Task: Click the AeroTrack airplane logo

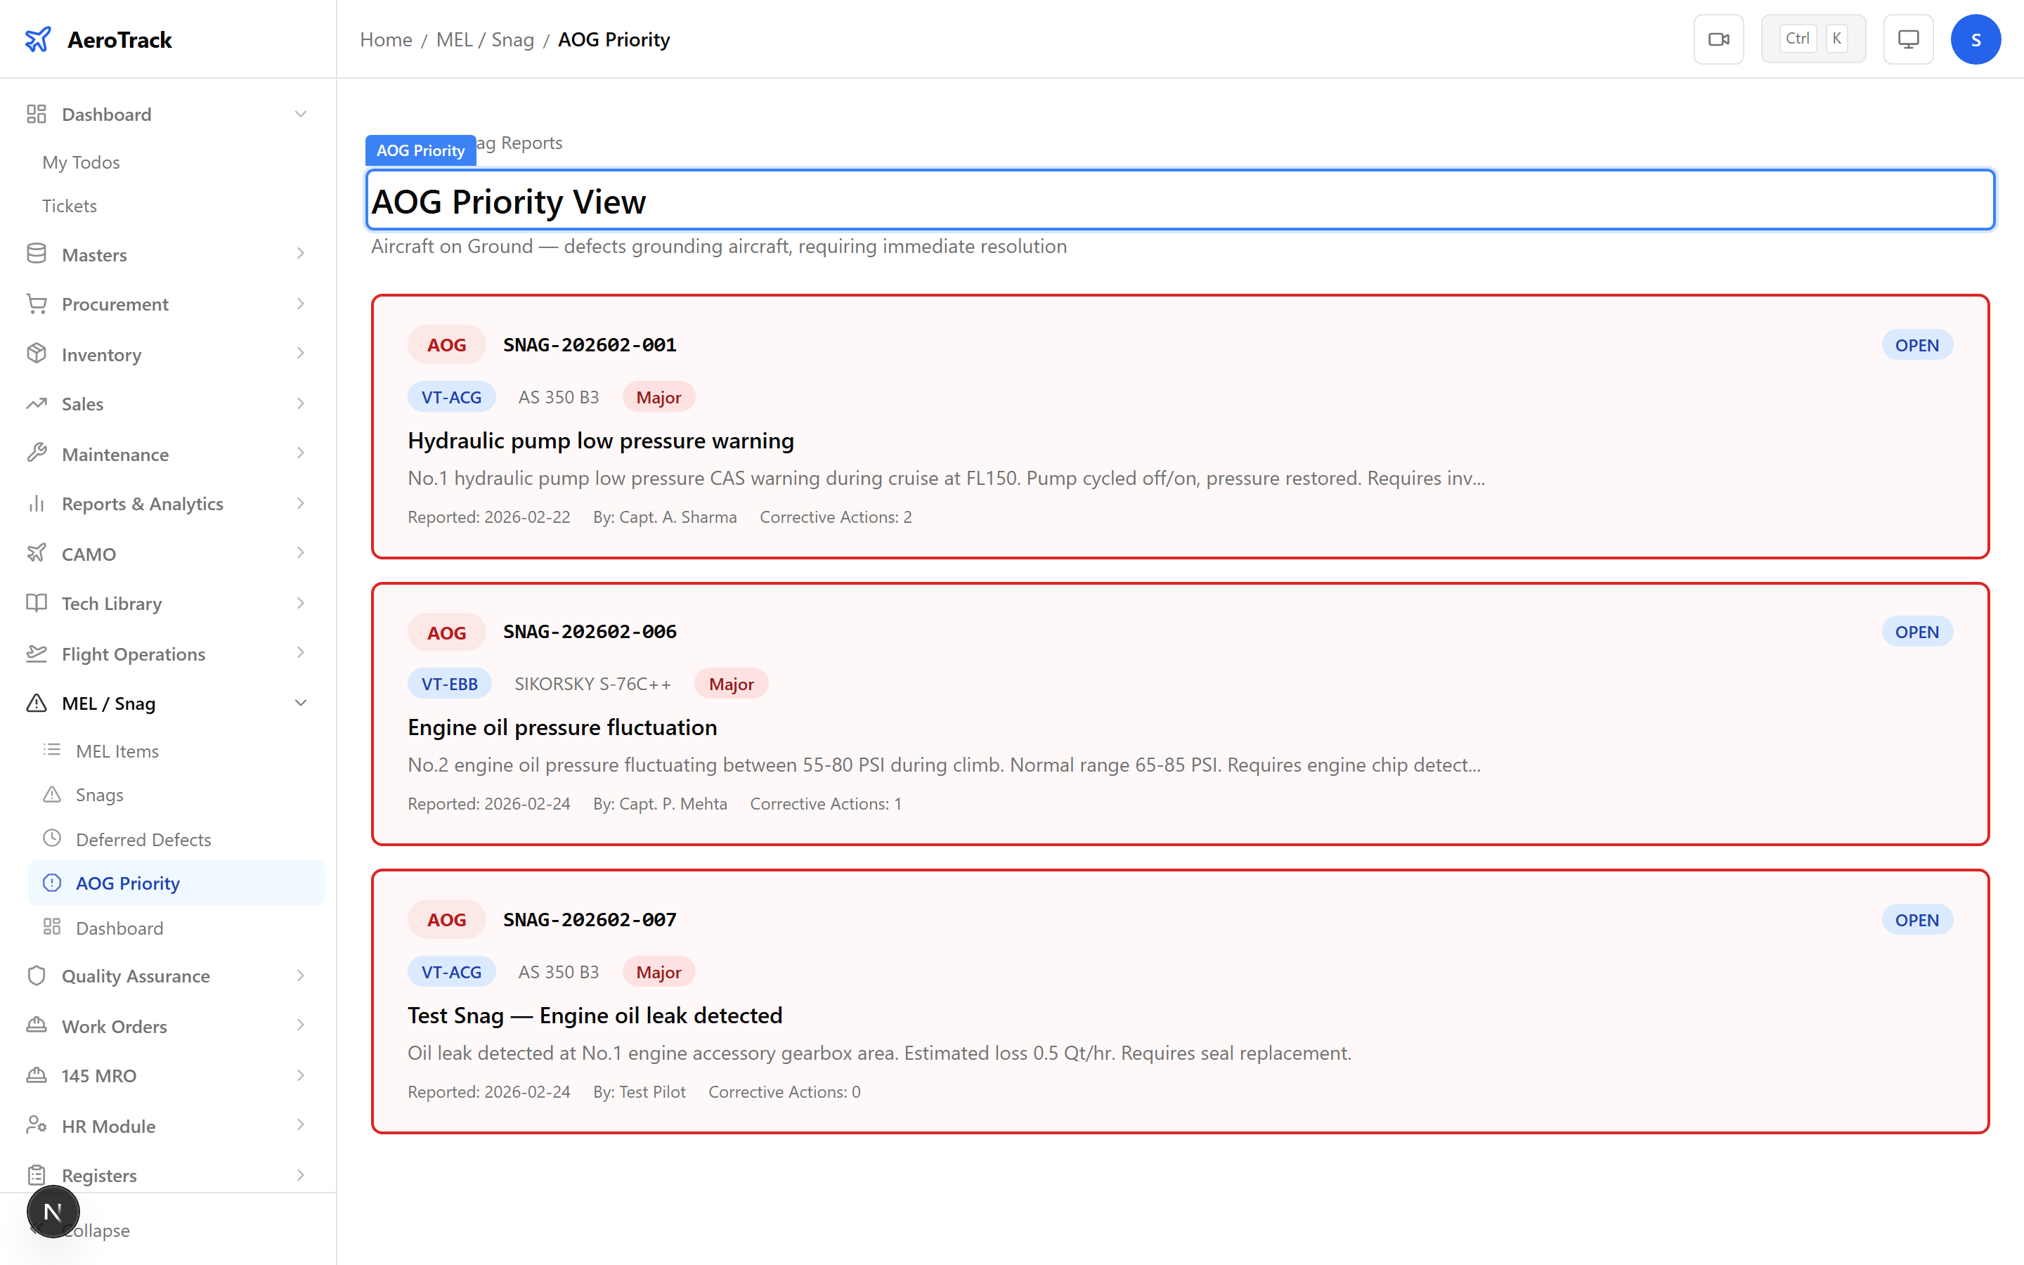Action: tap(38, 39)
